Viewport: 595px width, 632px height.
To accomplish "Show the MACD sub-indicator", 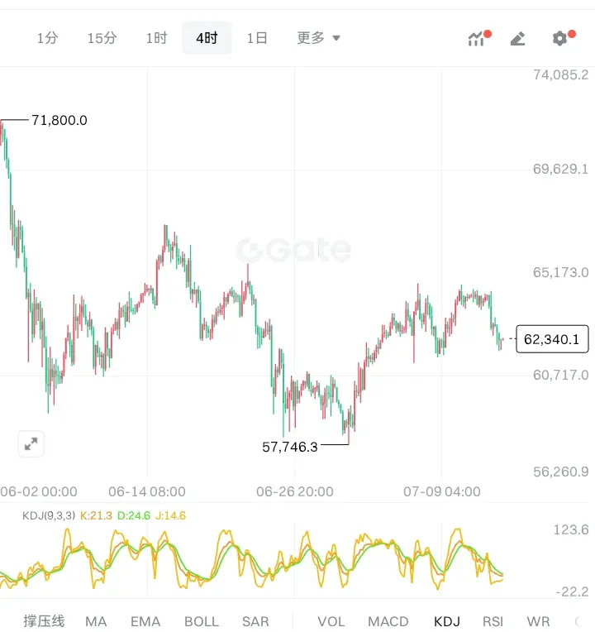I will click(388, 621).
